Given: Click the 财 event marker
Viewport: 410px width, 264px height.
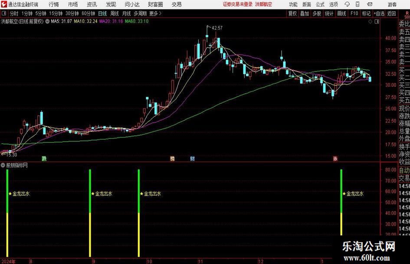Looking at the screenshot, I should tap(193, 158).
